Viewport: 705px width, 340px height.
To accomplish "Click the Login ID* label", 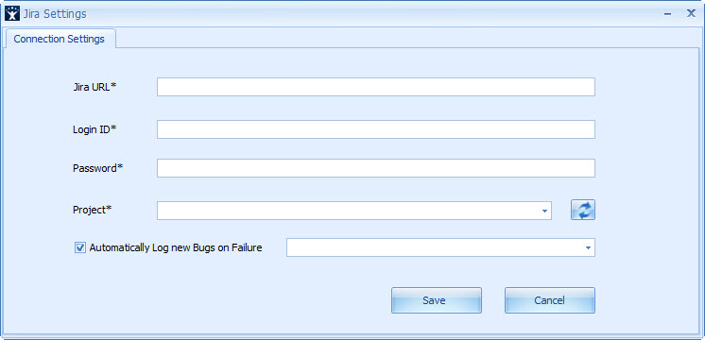I will [x=95, y=129].
